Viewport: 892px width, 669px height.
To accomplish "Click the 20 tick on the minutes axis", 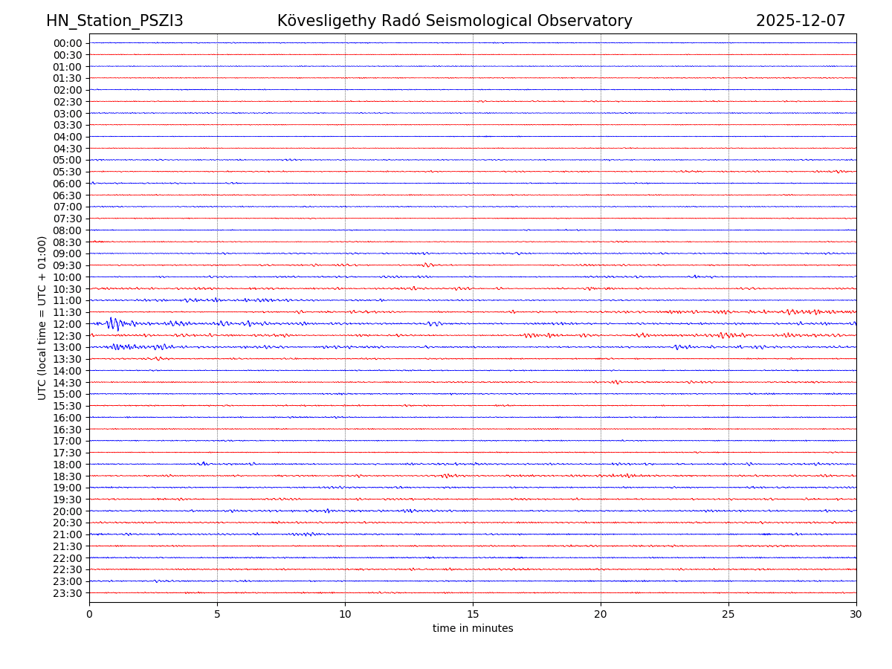I will click(601, 615).
